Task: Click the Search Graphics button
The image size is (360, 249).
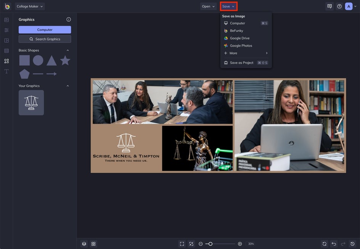Action: coord(45,39)
